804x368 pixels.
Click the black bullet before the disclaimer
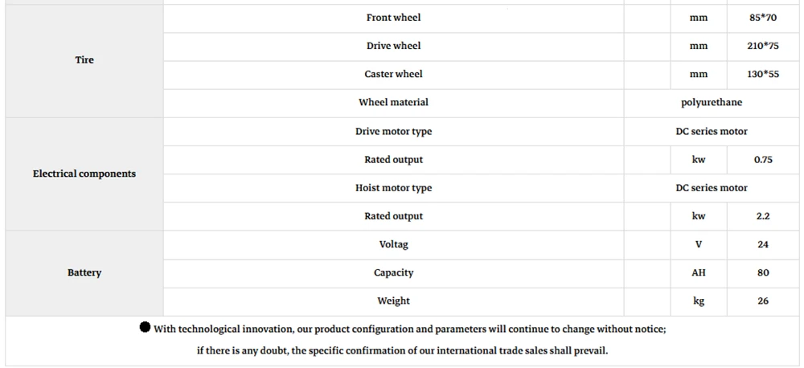(x=145, y=327)
